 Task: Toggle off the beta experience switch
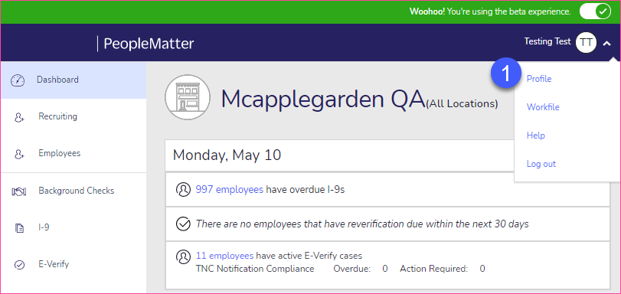(596, 11)
